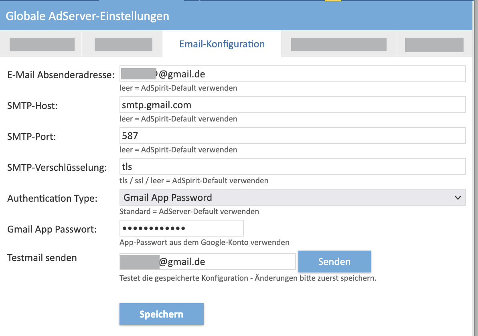Click the Globale AdServer-Einstellungen header title
The width and height of the screenshot is (478, 336).
(x=87, y=16)
